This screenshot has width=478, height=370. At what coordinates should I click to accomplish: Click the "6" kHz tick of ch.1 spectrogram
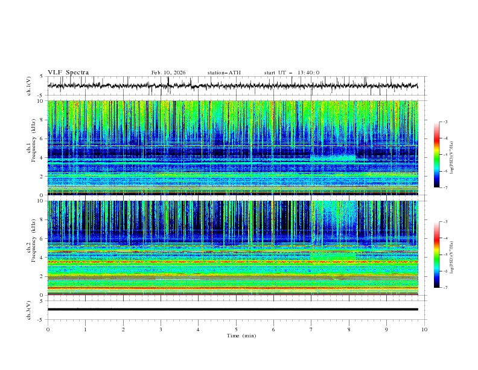click(x=42, y=138)
